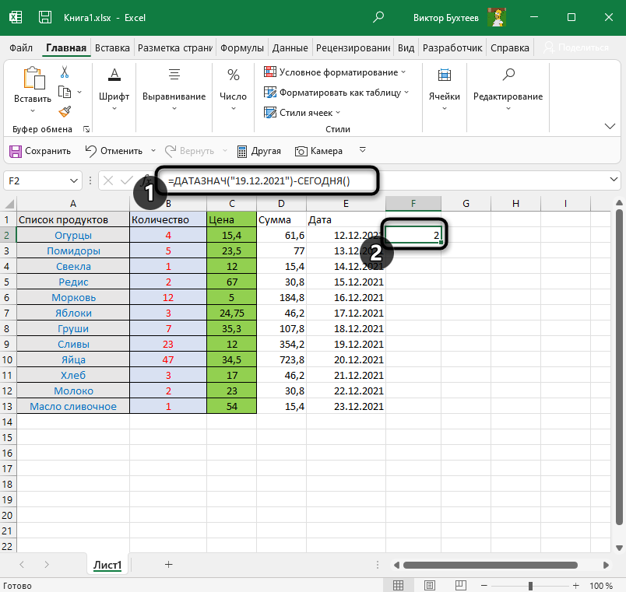Click the Cut scissors icon
This screenshot has width=626, height=592.
(x=65, y=72)
